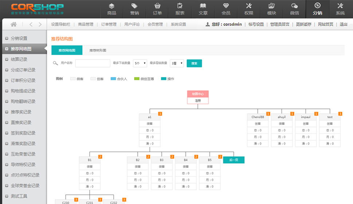Click 更新缓存 link
Screen dimensions: 353x204
303,24
